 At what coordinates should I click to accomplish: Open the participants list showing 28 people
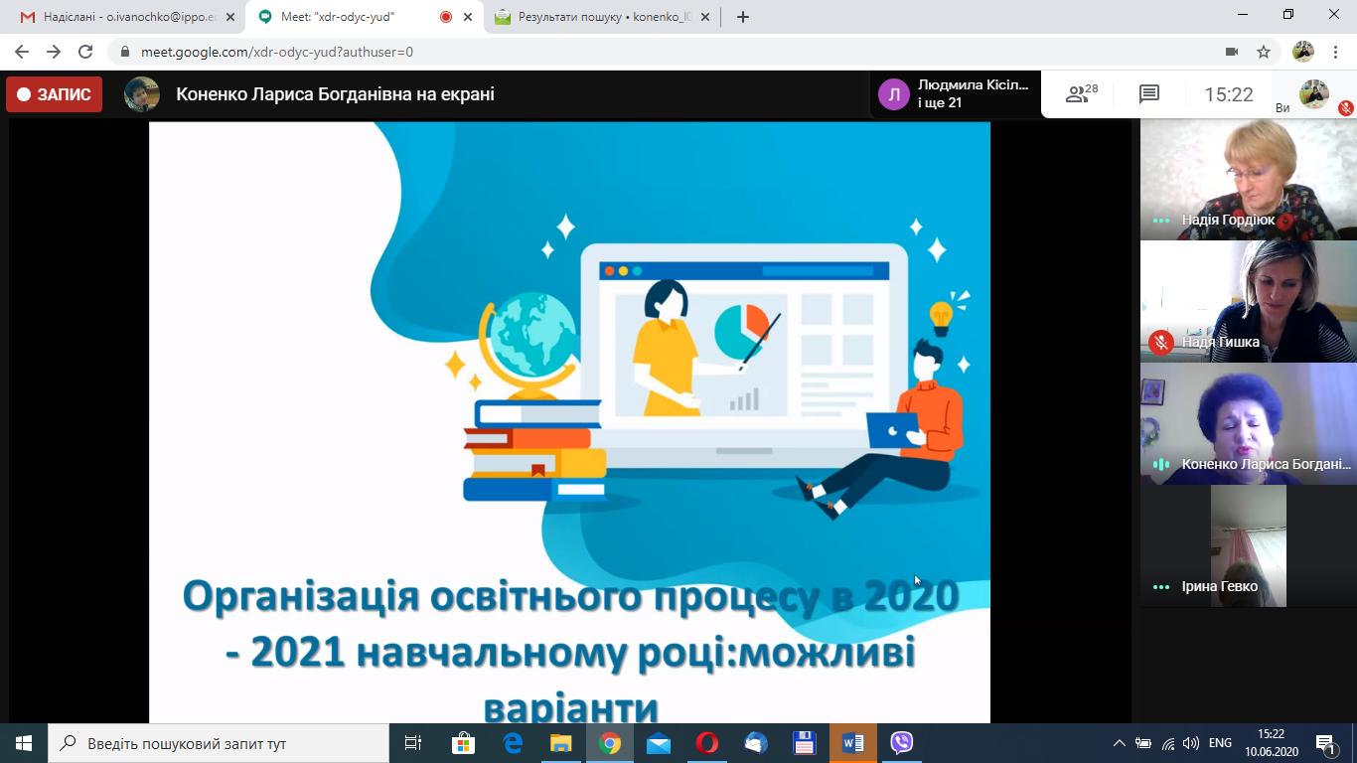[1082, 94]
